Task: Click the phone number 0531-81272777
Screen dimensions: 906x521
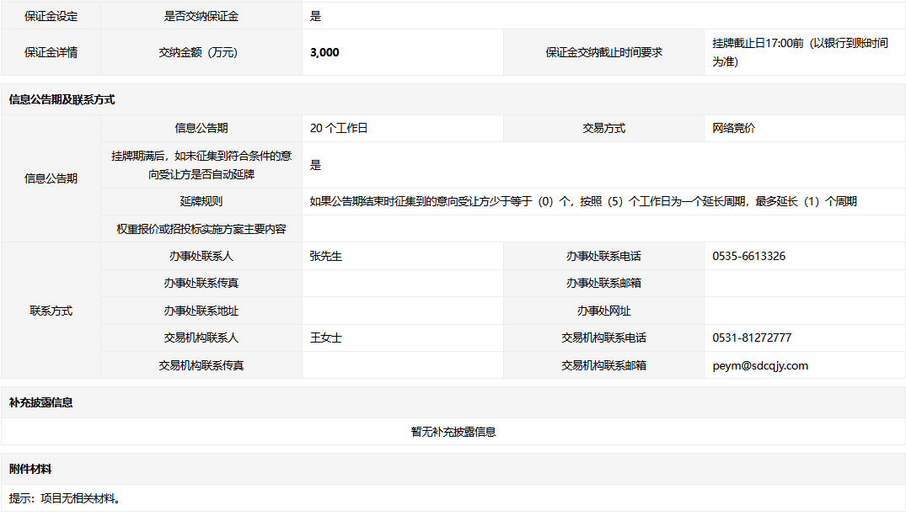Action: (751, 338)
